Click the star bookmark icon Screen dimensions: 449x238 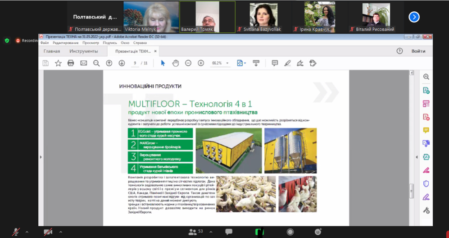point(58,63)
